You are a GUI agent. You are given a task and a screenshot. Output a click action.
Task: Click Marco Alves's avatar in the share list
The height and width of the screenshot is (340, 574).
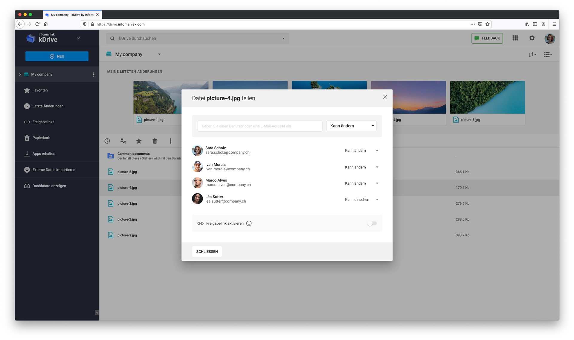197,183
